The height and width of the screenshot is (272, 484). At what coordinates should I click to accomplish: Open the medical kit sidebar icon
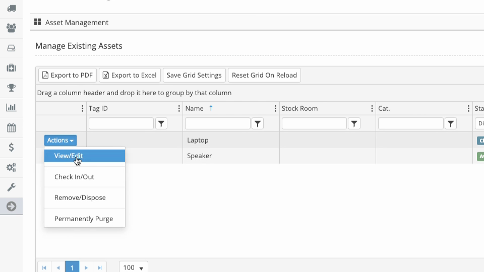(x=12, y=68)
